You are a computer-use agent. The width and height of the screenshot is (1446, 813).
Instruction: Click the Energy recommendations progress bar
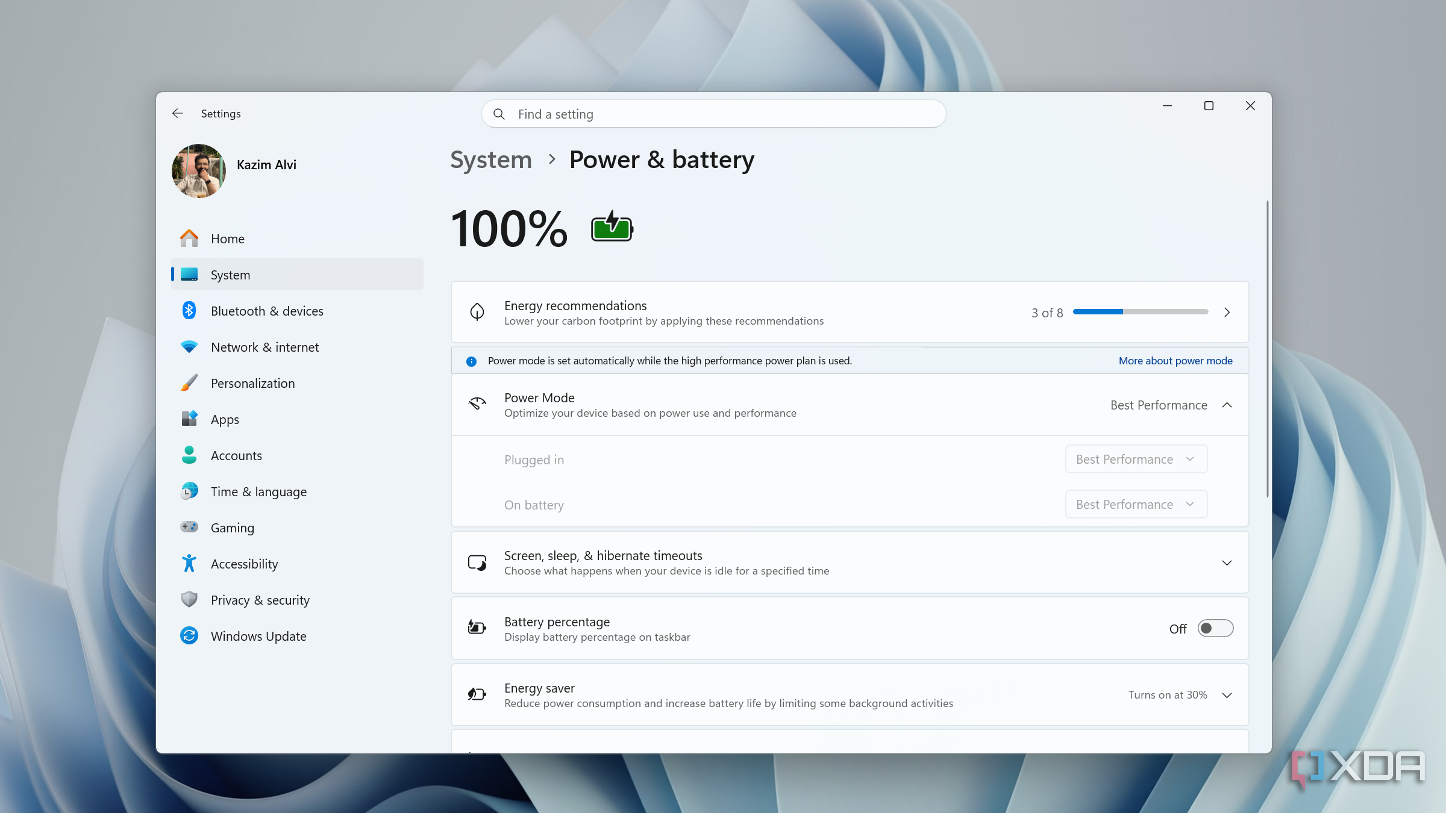tap(1140, 311)
